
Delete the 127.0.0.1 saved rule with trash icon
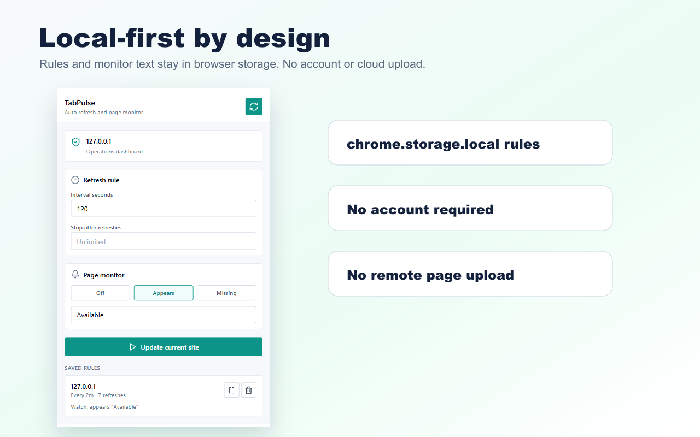click(248, 389)
